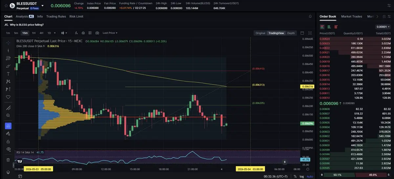
Task: Select the 15m timeframe
Action: pyautogui.click(x=25, y=33)
